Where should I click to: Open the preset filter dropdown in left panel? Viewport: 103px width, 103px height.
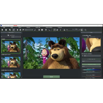click(16, 37)
